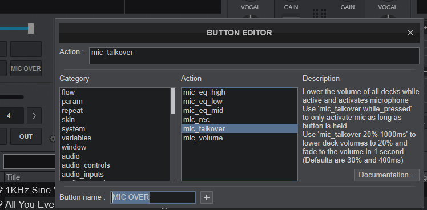Viewport: 427px width, 210px height.
Task: Toggle the MIC OVER custom button
Action: [26, 68]
